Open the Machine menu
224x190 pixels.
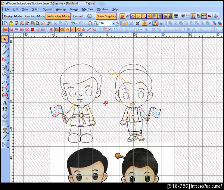[88, 9]
